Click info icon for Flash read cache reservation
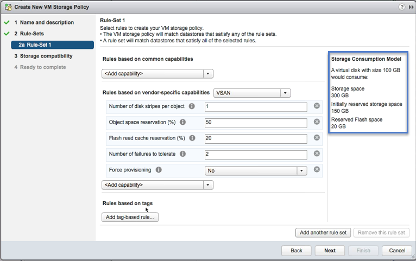The image size is (416, 261). [193, 138]
